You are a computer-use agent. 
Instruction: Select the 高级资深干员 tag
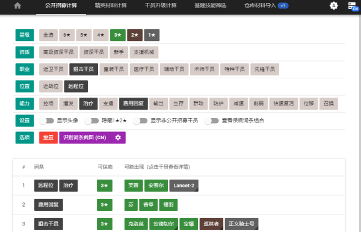(58, 52)
